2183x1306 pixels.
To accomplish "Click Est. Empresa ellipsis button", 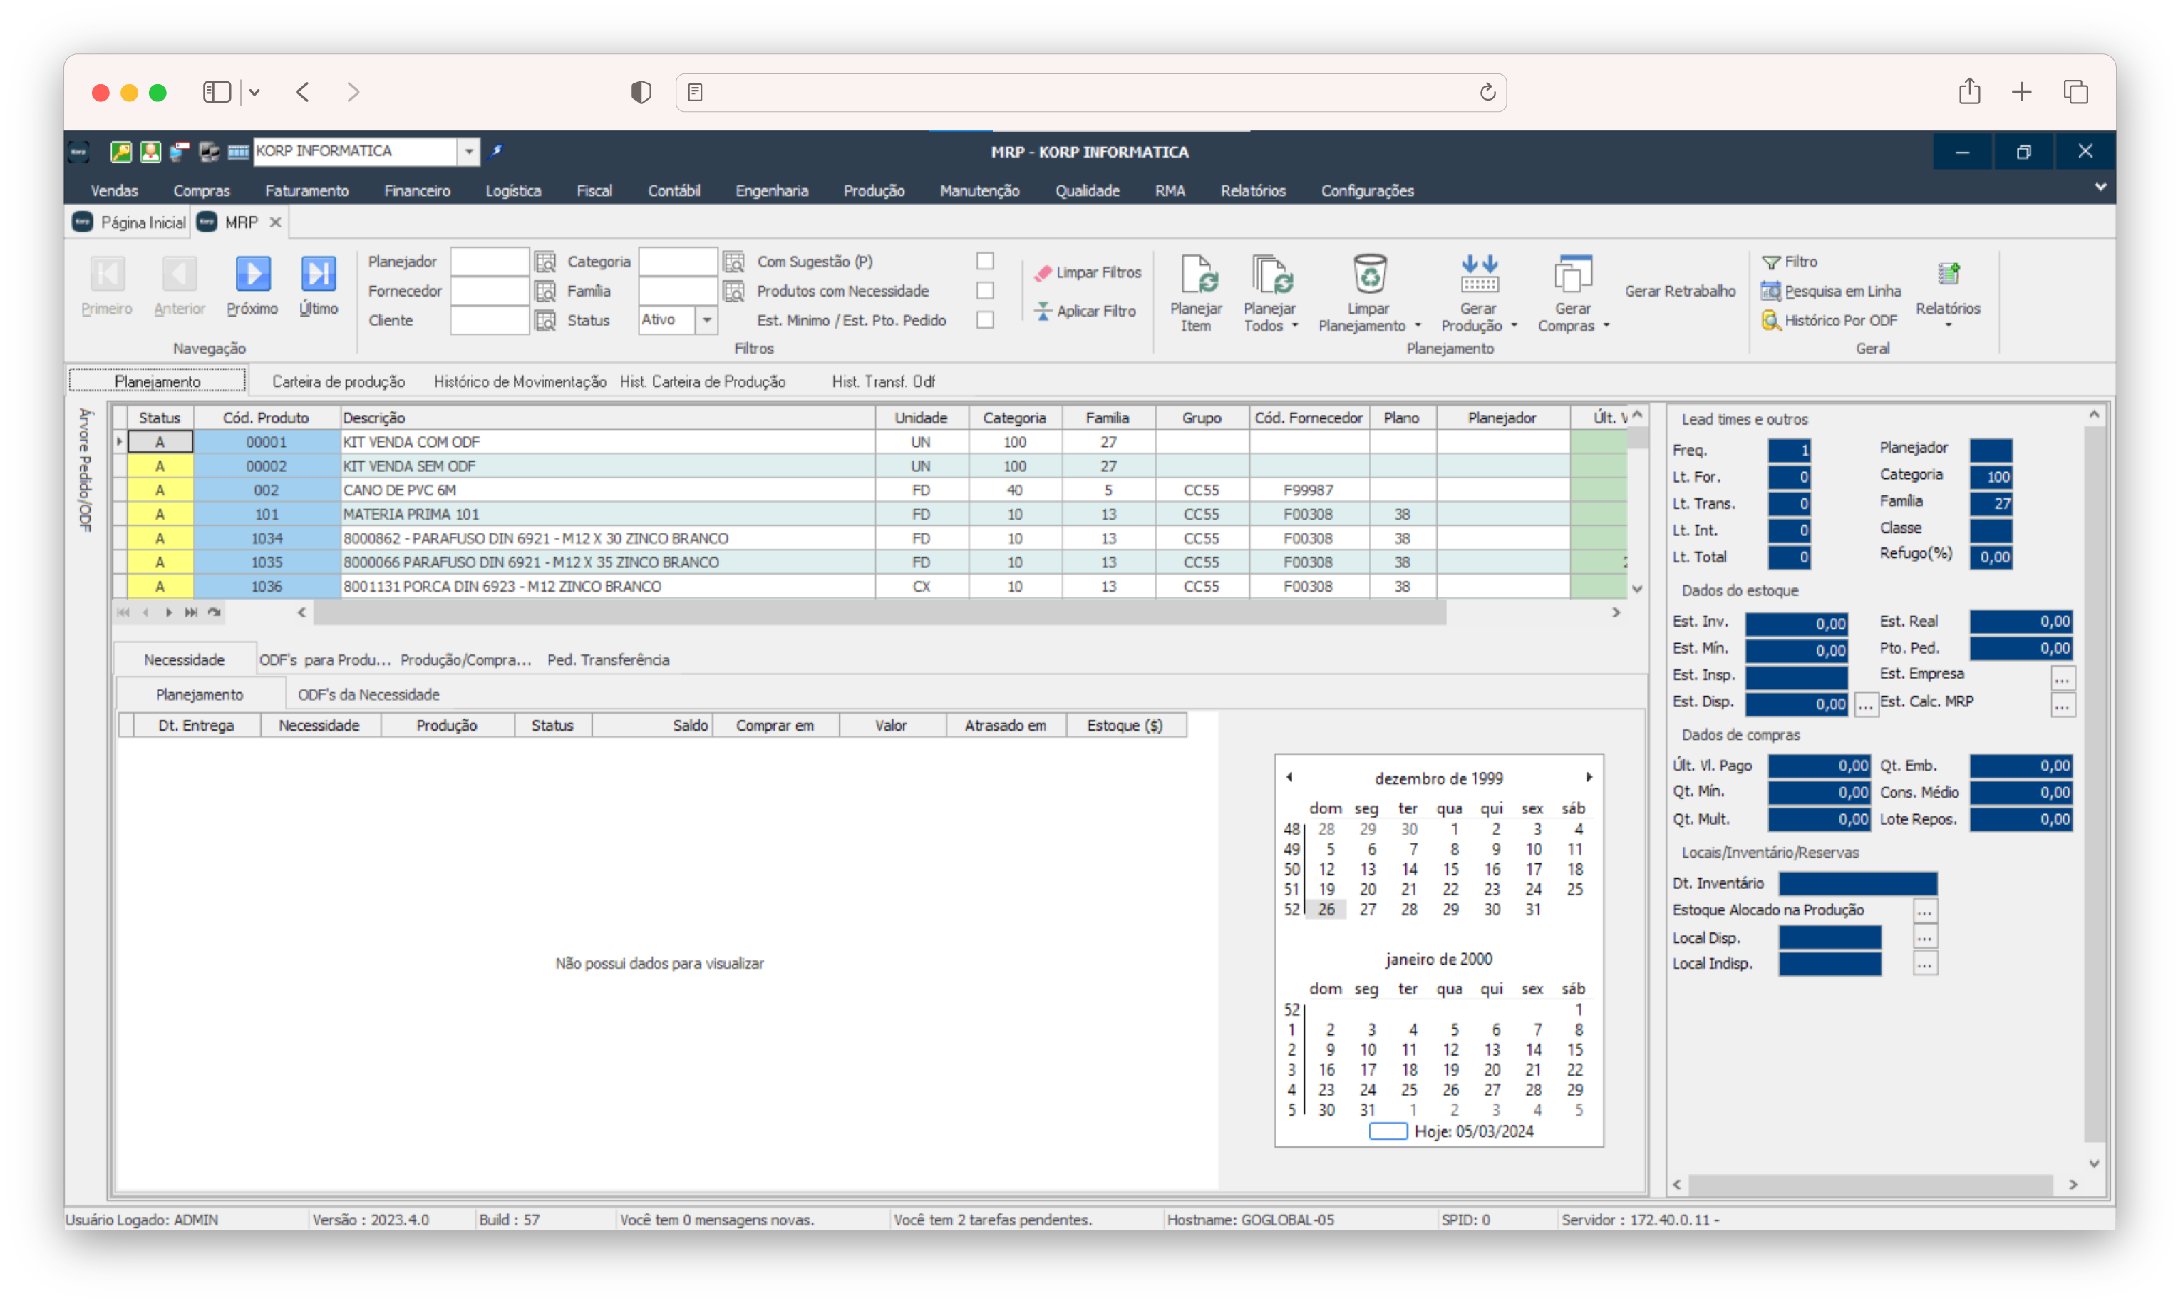I will pyautogui.click(x=2063, y=679).
